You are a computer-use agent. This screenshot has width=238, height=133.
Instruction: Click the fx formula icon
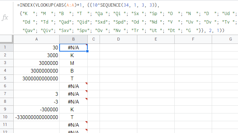point(5,18)
